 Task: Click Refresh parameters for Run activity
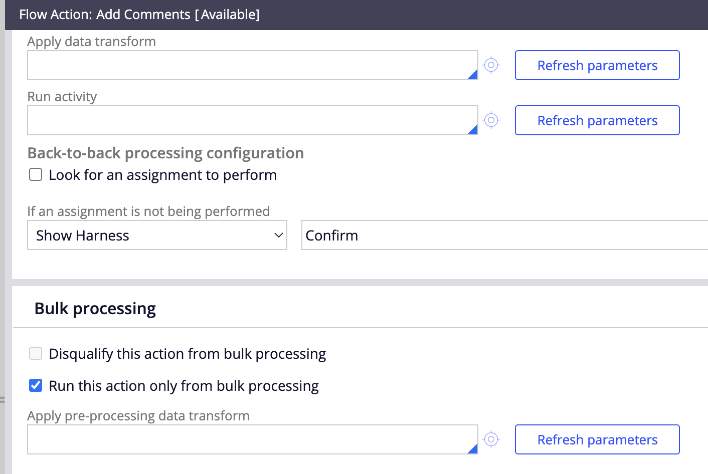point(597,120)
